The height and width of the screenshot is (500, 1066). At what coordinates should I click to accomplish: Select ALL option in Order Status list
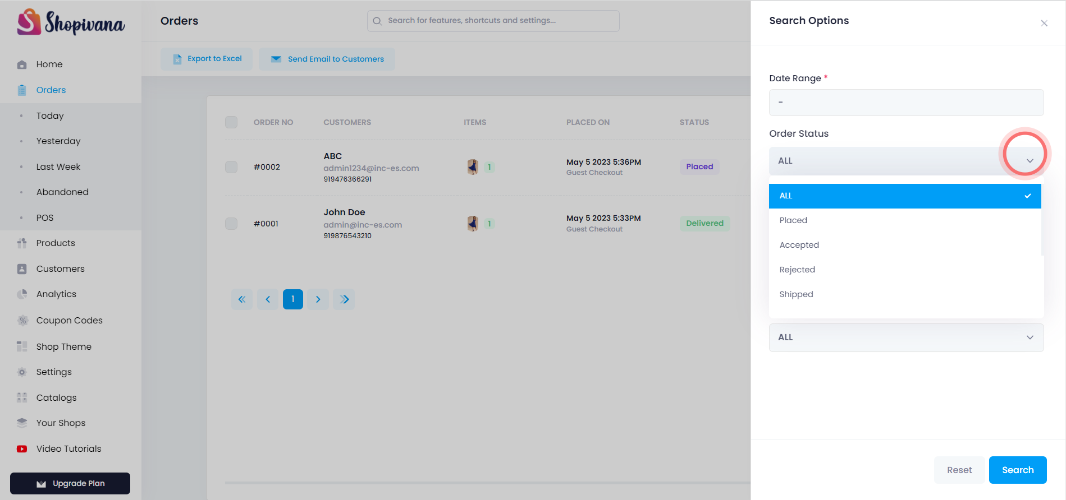click(905, 196)
